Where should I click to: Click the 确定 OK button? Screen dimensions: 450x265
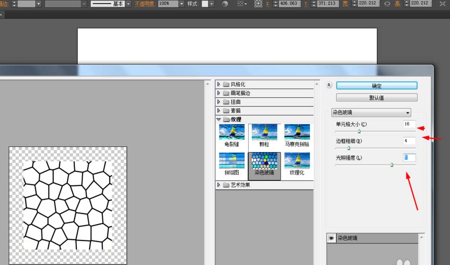coord(376,86)
